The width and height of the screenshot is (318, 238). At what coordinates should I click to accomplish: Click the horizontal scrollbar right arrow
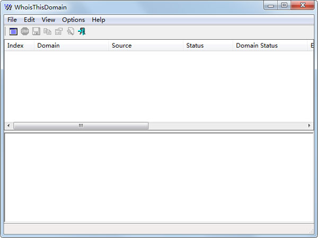pyautogui.click(x=310, y=126)
